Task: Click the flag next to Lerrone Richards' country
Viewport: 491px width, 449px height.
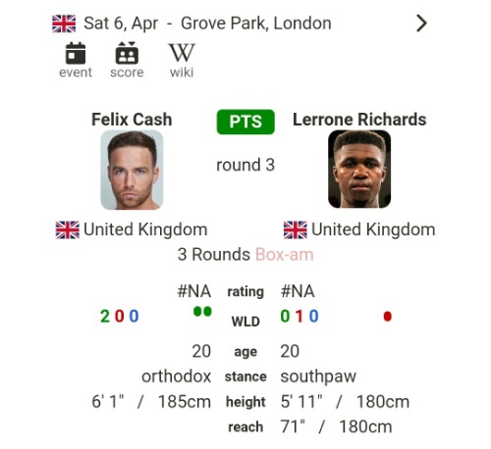Action: tap(295, 229)
